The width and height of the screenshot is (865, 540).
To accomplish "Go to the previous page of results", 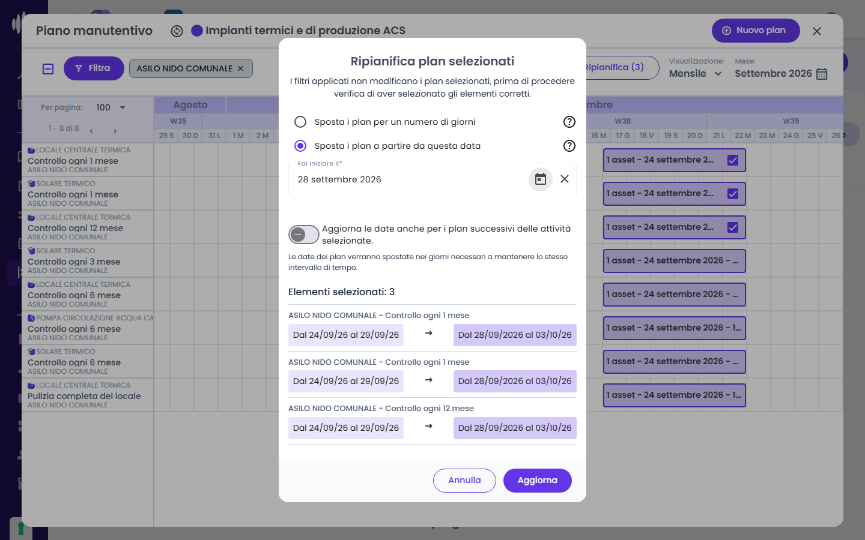I will (91, 131).
